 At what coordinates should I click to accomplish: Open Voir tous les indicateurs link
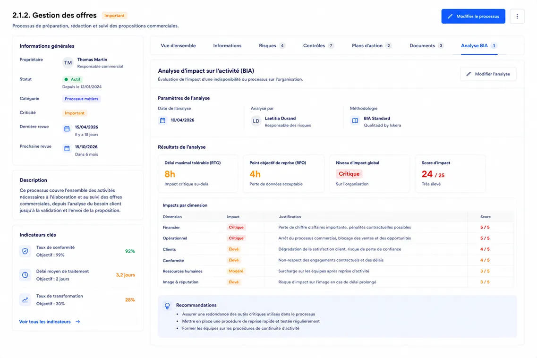50,322
